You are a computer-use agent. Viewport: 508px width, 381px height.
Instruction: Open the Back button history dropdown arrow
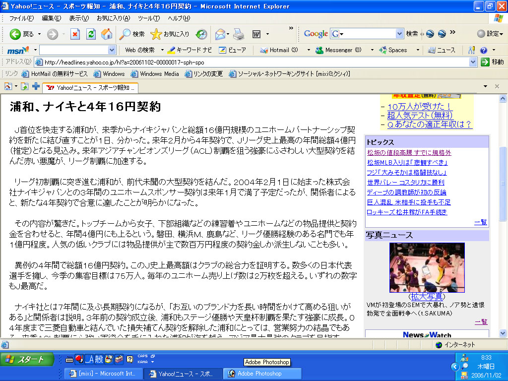pyautogui.click(x=40, y=34)
